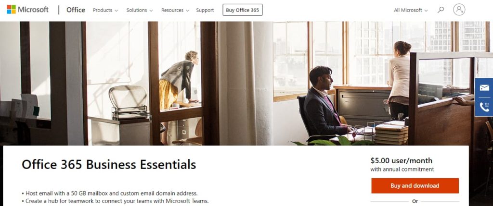The width and height of the screenshot is (493, 206).
Task: Expand the Resources dropdown menu
Action: coord(175,10)
